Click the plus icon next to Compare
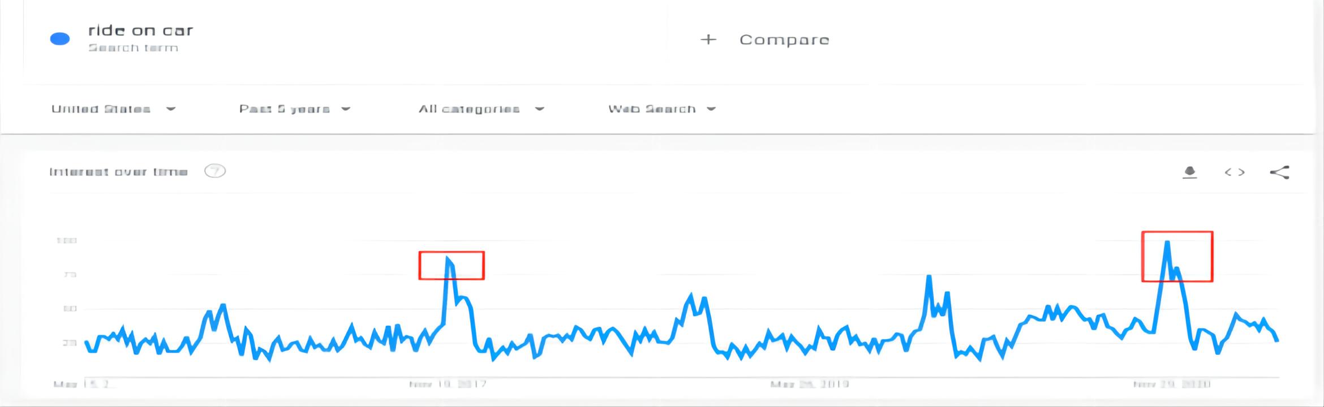Screen dimensions: 1324x407 [x=708, y=40]
